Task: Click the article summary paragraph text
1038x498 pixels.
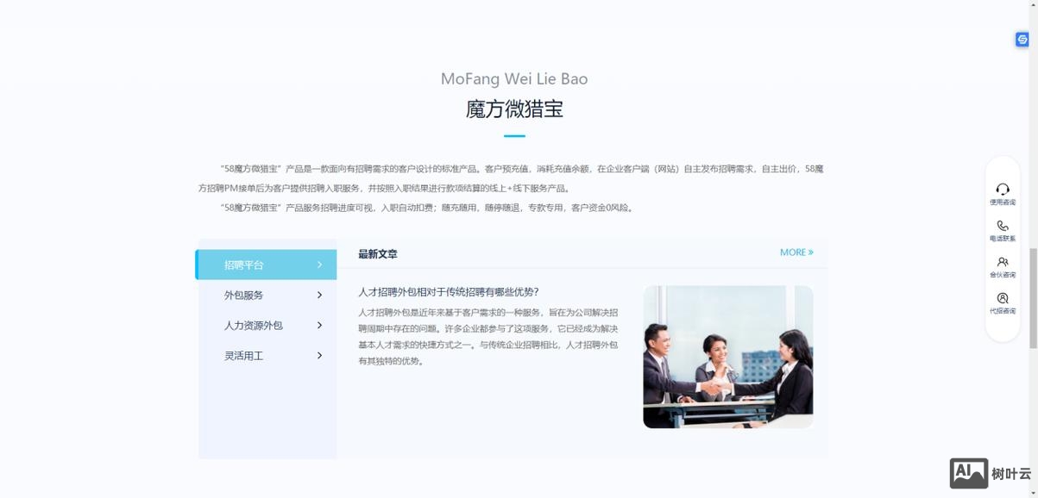Action: coord(488,337)
